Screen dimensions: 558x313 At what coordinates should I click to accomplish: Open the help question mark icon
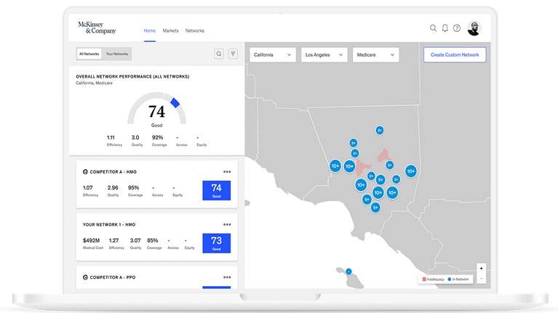click(x=457, y=28)
